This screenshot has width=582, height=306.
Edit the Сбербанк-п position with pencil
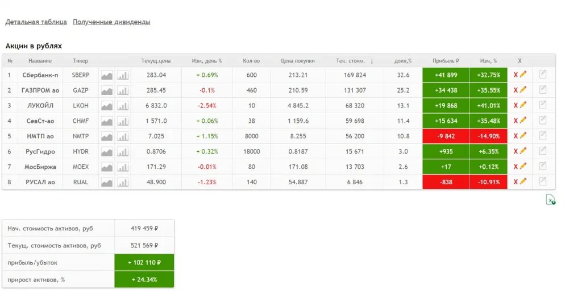pos(523,75)
